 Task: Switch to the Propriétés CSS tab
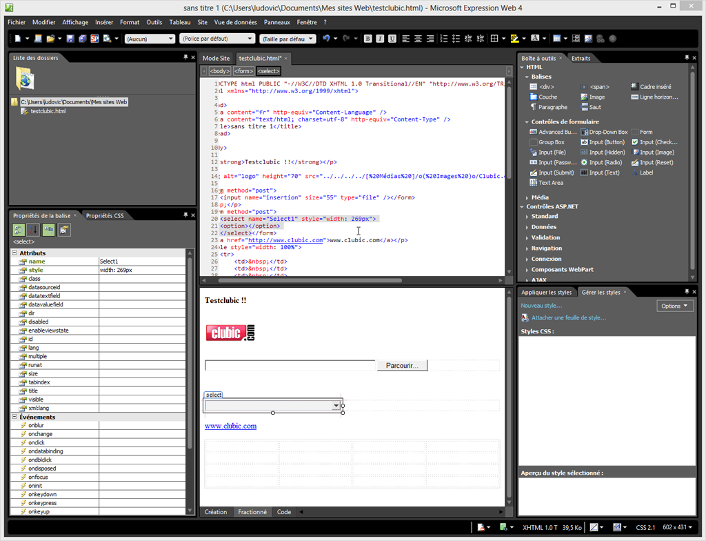coord(105,216)
